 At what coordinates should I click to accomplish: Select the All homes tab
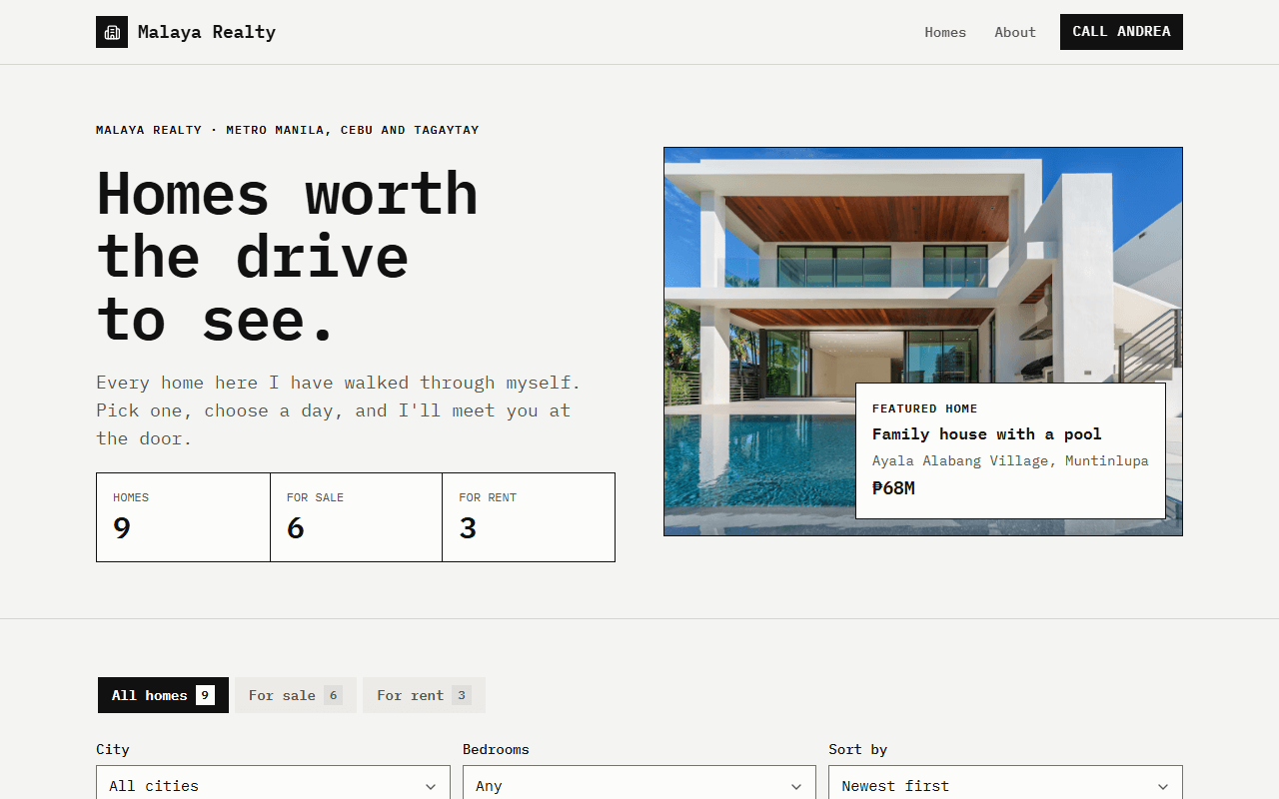click(x=163, y=695)
